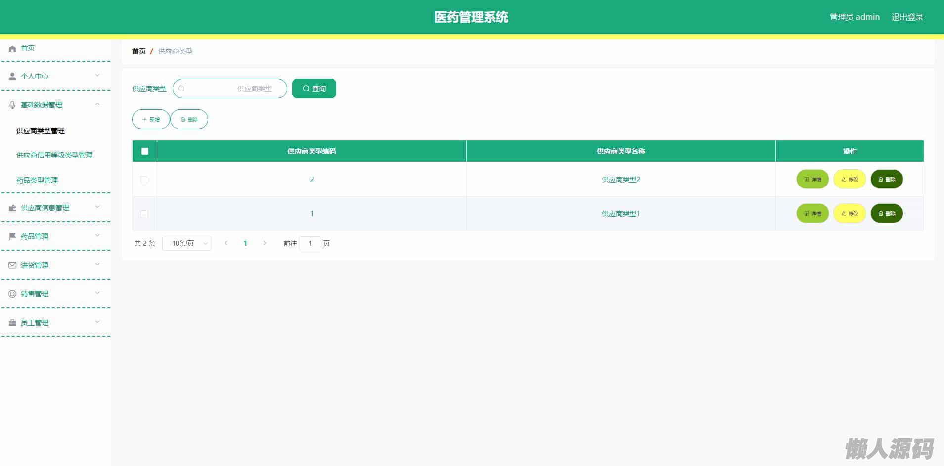
Task: Click the yellow 修改 button for 供应商类型2
Action: tap(850, 179)
